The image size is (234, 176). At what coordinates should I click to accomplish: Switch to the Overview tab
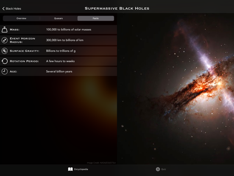pos(21,18)
